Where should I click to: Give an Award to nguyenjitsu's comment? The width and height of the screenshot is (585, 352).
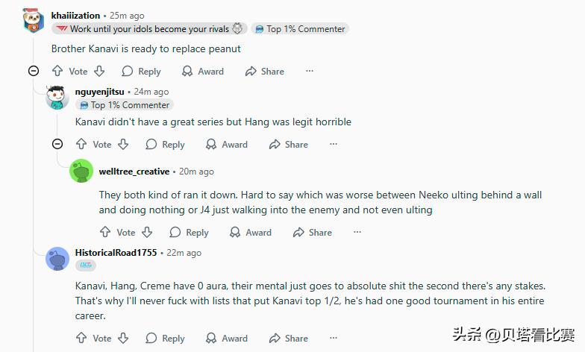pos(226,145)
